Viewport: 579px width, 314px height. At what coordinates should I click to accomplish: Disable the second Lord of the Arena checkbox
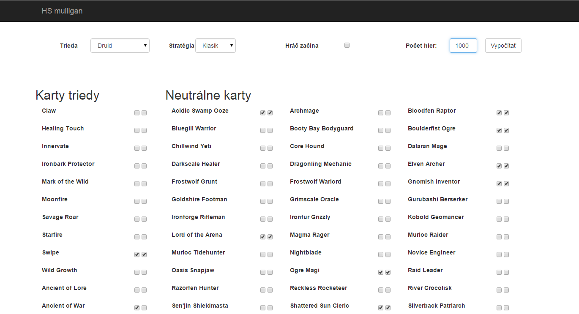click(270, 237)
